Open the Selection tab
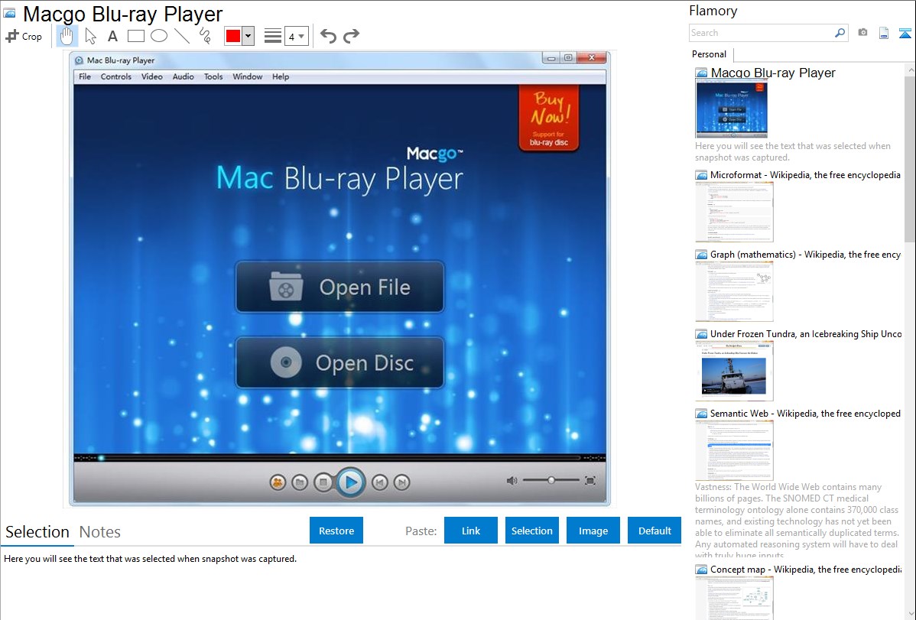The height and width of the screenshot is (620, 916). (x=37, y=532)
